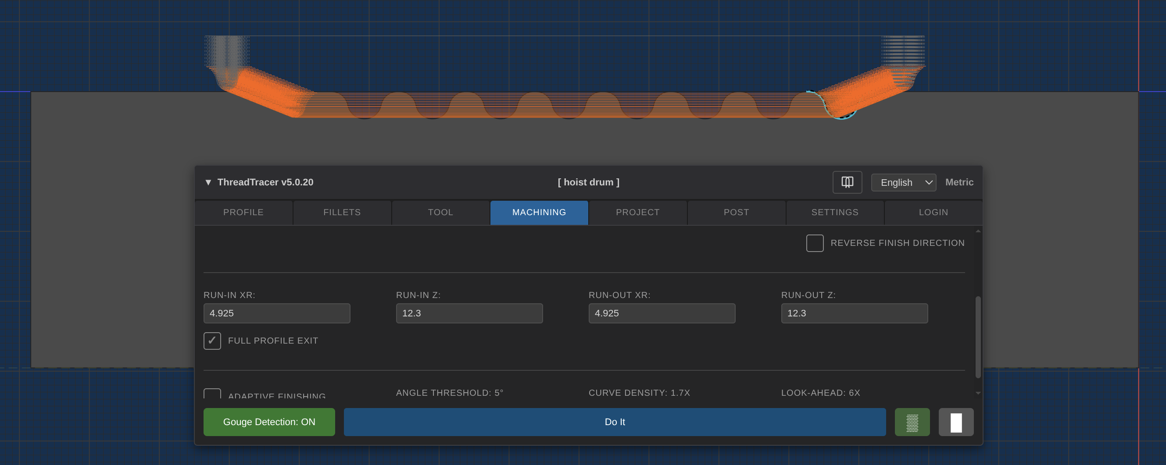Open the Fillets tab
The image size is (1166, 465).
[x=342, y=213]
